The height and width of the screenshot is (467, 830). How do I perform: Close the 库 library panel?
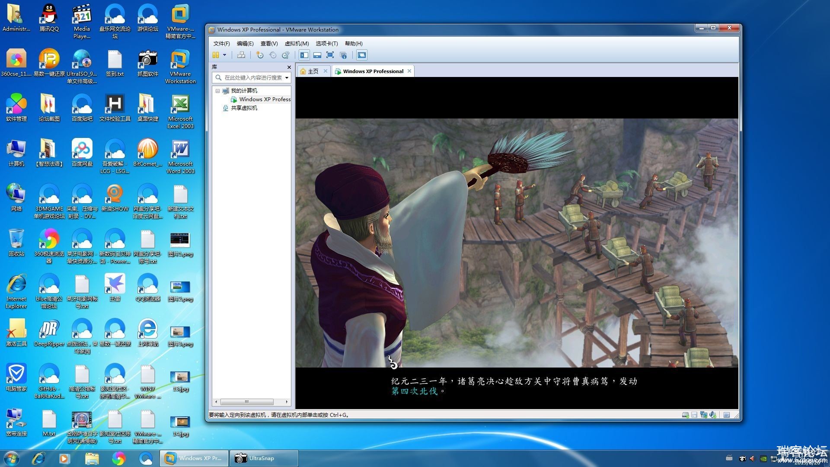289,67
